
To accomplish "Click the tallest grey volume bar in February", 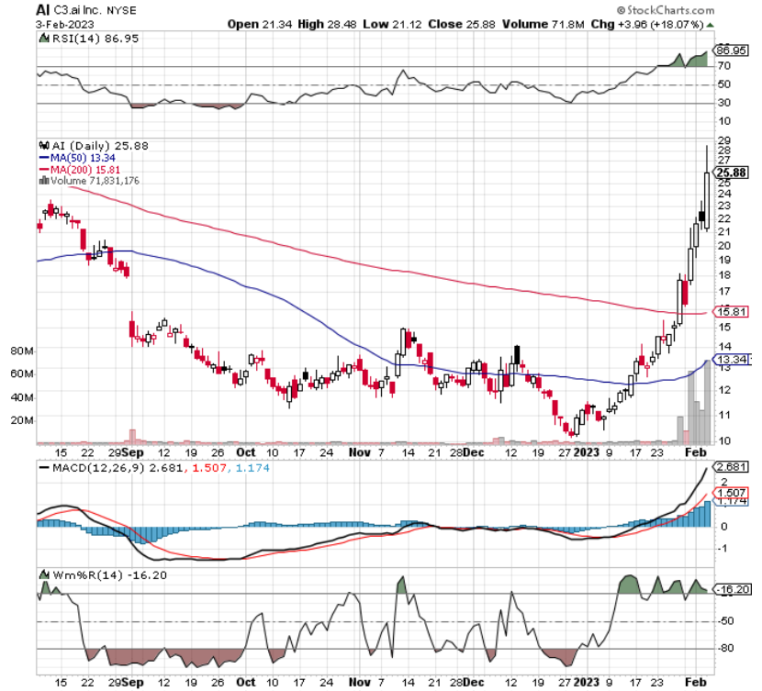I will point(707,401).
